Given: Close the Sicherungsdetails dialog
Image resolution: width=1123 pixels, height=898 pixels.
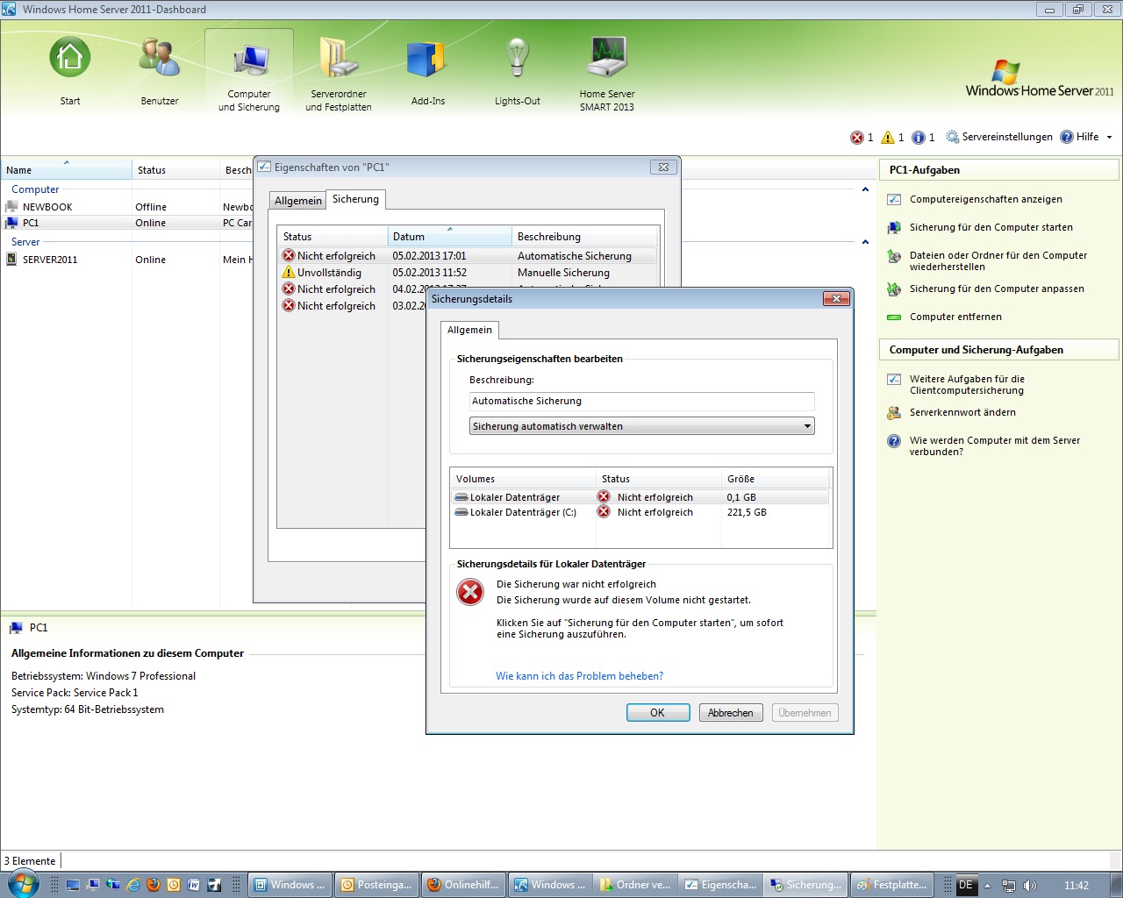Looking at the screenshot, I should (836, 298).
